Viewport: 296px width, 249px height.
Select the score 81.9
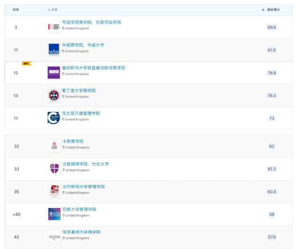(x=271, y=50)
